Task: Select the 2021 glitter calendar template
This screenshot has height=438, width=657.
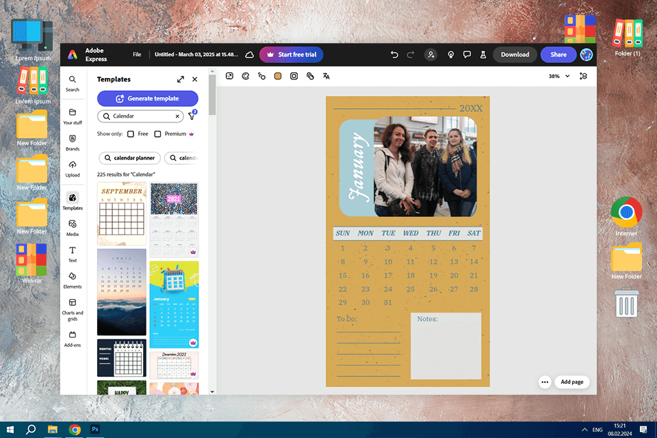Action: click(x=174, y=220)
